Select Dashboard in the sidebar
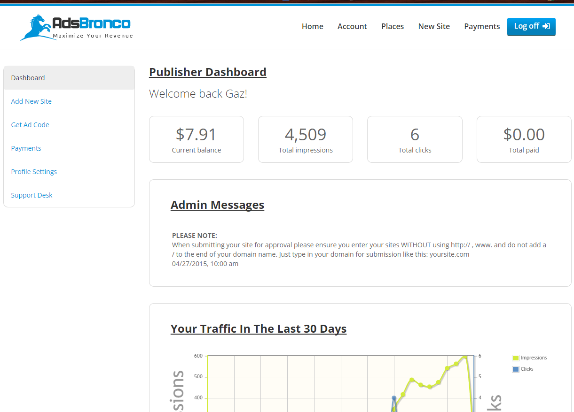The height and width of the screenshot is (412, 574). click(69, 78)
